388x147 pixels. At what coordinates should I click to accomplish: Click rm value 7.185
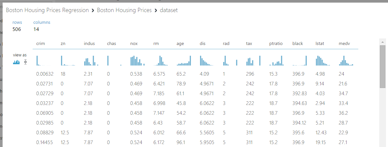point(159,94)
